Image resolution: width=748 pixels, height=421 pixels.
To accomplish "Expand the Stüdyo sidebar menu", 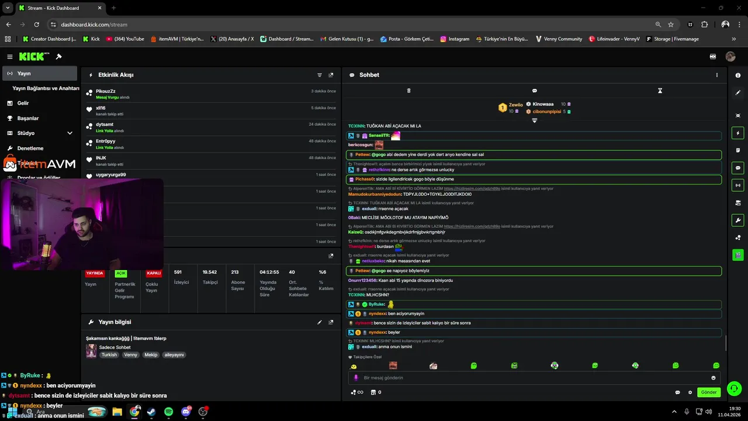I will click(x=70, y=133).
